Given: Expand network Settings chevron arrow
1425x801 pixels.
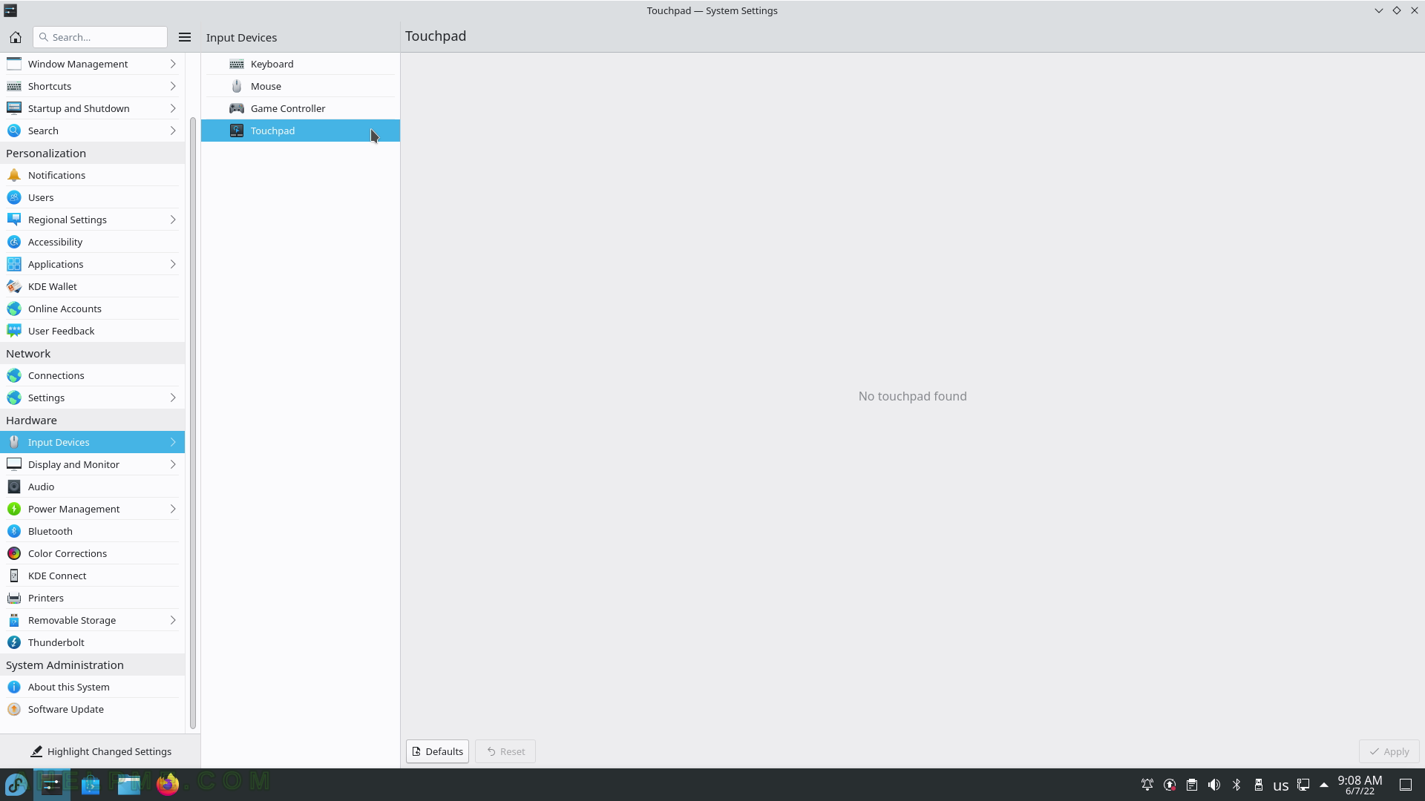Looking at the screenshot, I should point(173,398).
